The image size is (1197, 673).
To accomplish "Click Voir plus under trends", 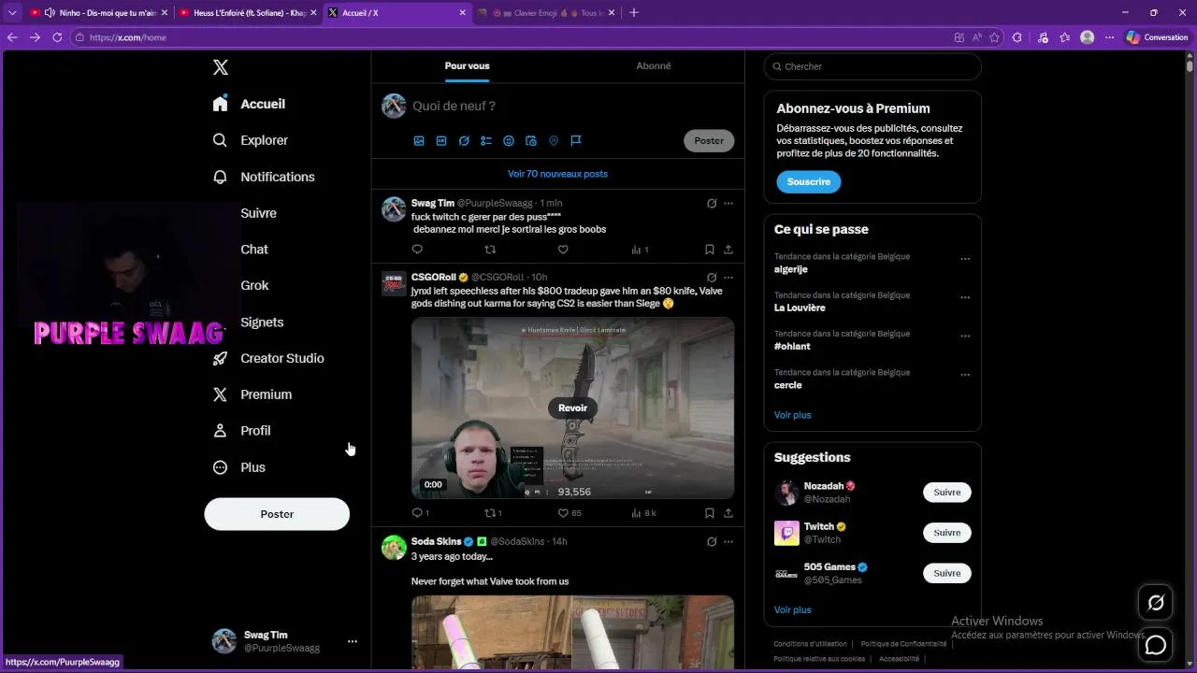I will coord(793,415).
